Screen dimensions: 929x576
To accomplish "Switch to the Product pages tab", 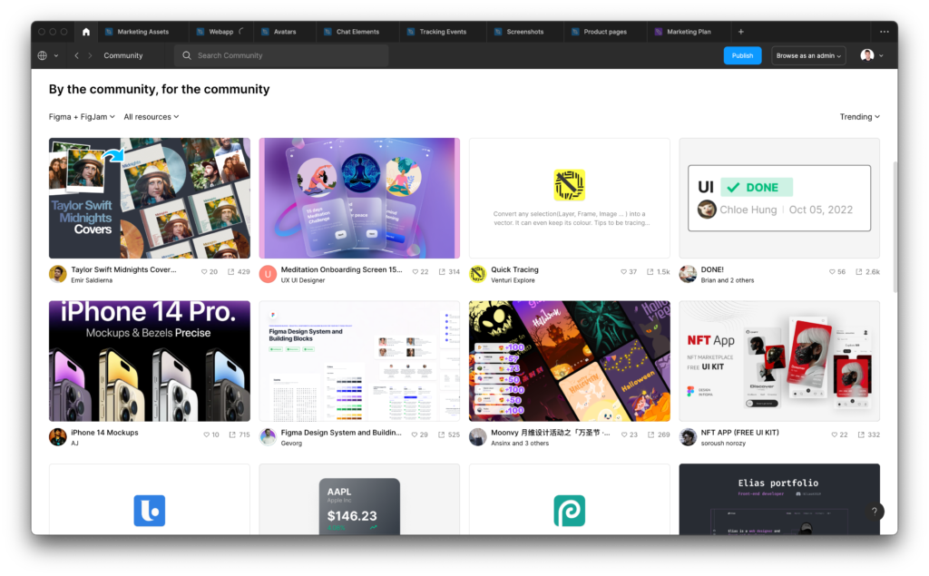I will click(605, 32).
